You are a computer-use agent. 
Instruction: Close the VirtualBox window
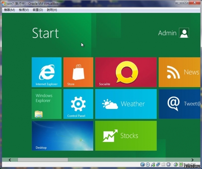tap(195, 3)
